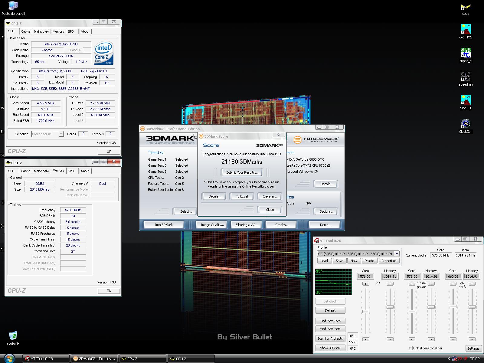Click the 3D perf. Core value 660.05 field
The width and height of the screenshot is (484, 363).
click(453, 276)
